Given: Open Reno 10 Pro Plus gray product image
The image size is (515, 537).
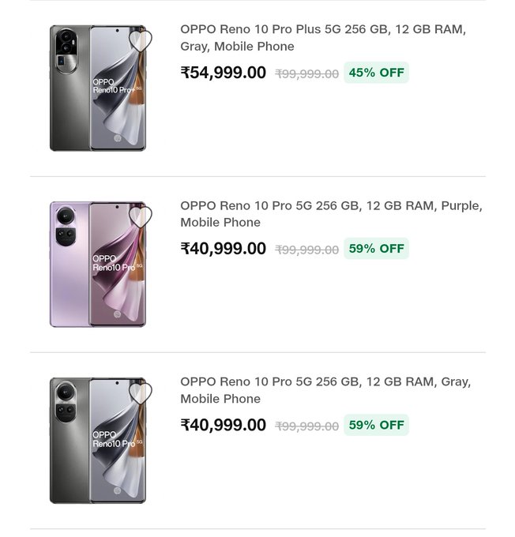Looking at the screenshot, I should pyautogui.click(x=97, y=88).
